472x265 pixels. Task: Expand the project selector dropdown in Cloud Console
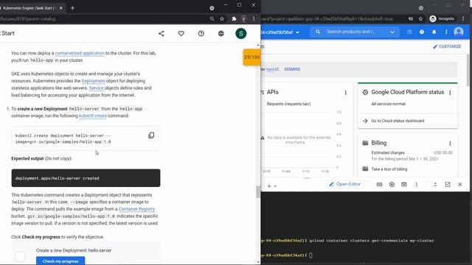click(x=297, y=32)
